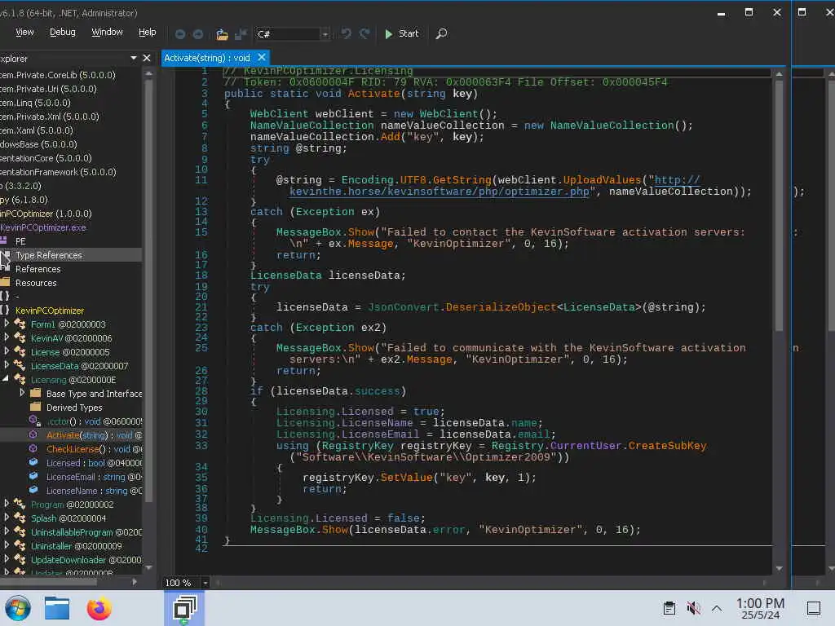Screen dimensions: 835x626
Task: Open File Explorer from the taskbar
Action: click(57, 608)
